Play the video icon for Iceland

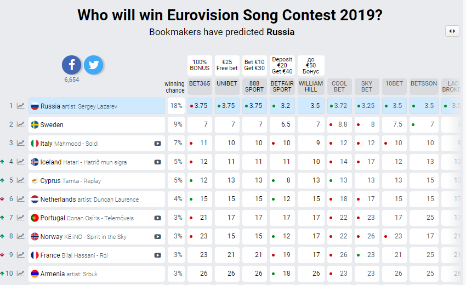pyautogui.click(x=158, y=162)
